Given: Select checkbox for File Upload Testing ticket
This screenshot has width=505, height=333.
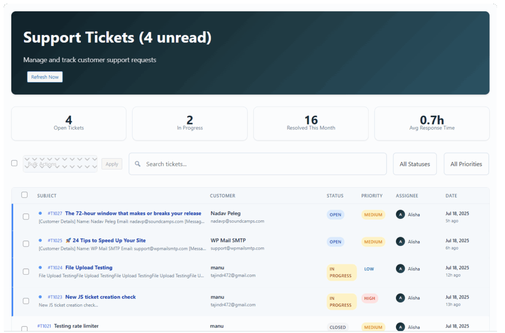Looking at the screenshot, I should [x=26, y=272].
